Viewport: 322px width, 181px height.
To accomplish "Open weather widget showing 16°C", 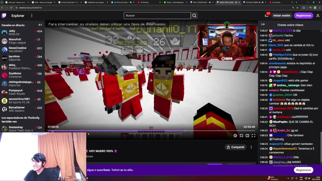I will click(273, 178).
